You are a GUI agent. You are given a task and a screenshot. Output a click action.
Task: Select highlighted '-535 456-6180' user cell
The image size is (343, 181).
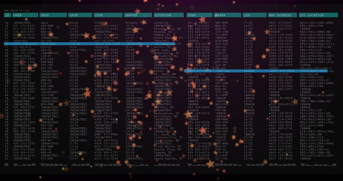[x=25, y=44]
